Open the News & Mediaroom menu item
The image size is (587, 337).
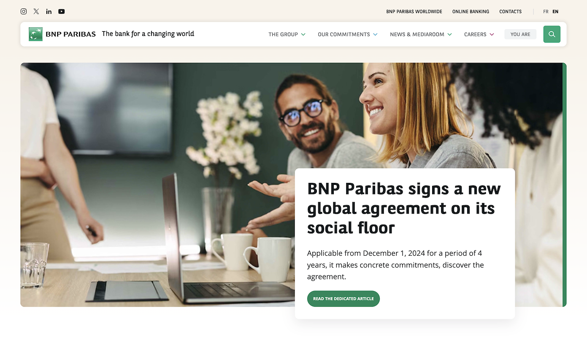coord(417,35)
